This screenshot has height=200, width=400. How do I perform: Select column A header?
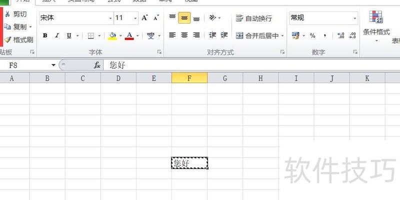tap(14, 78)
